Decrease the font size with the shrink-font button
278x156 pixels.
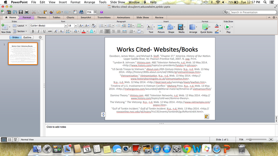pos(87,26)
